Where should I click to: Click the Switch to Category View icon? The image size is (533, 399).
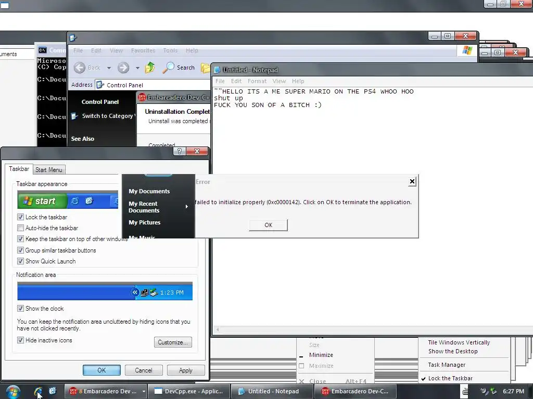coord(74,116)
